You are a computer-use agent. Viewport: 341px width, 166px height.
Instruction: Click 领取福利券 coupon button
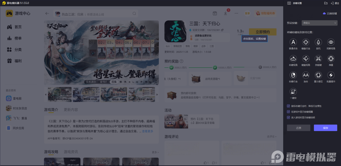click(265, 13)
